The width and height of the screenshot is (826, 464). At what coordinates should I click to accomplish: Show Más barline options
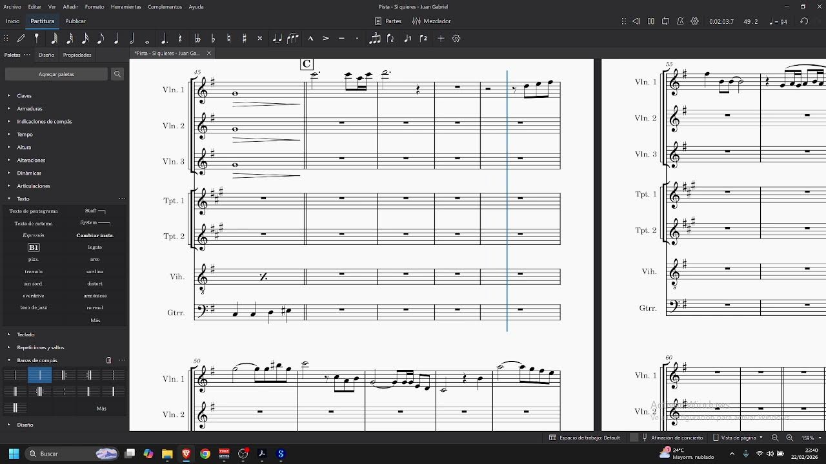coord(101,408)
